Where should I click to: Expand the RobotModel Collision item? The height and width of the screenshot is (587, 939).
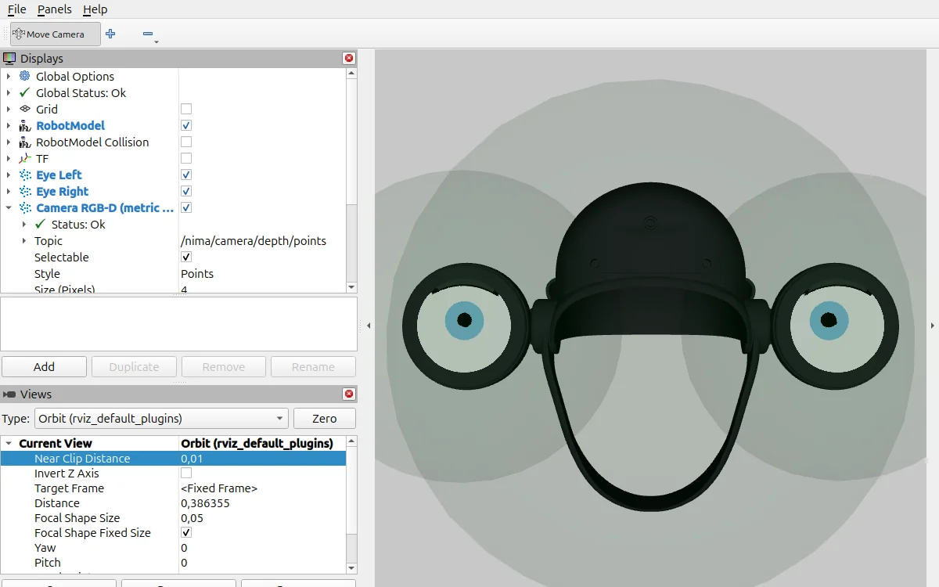click(9, 142)
